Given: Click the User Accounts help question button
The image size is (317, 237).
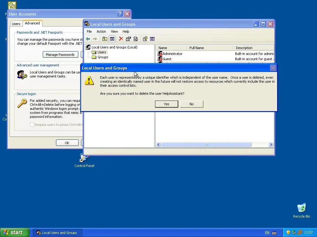Looking at the screenshot, I should click(x=120, y=14).
